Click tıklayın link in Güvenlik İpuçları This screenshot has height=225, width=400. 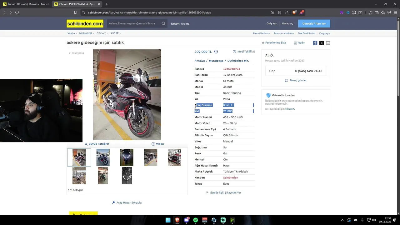[290, 109]
